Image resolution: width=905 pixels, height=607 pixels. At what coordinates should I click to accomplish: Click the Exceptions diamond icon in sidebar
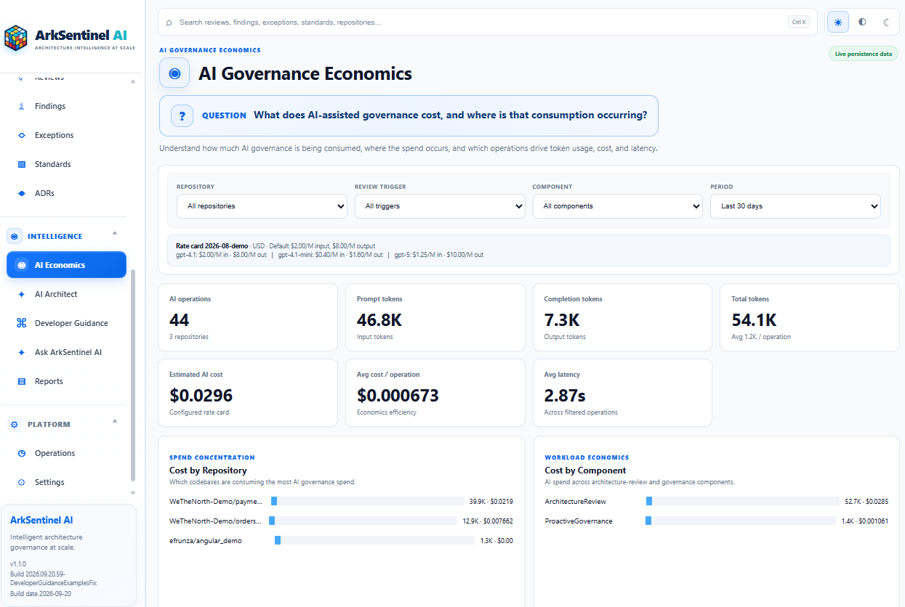[x=21, y=135]
